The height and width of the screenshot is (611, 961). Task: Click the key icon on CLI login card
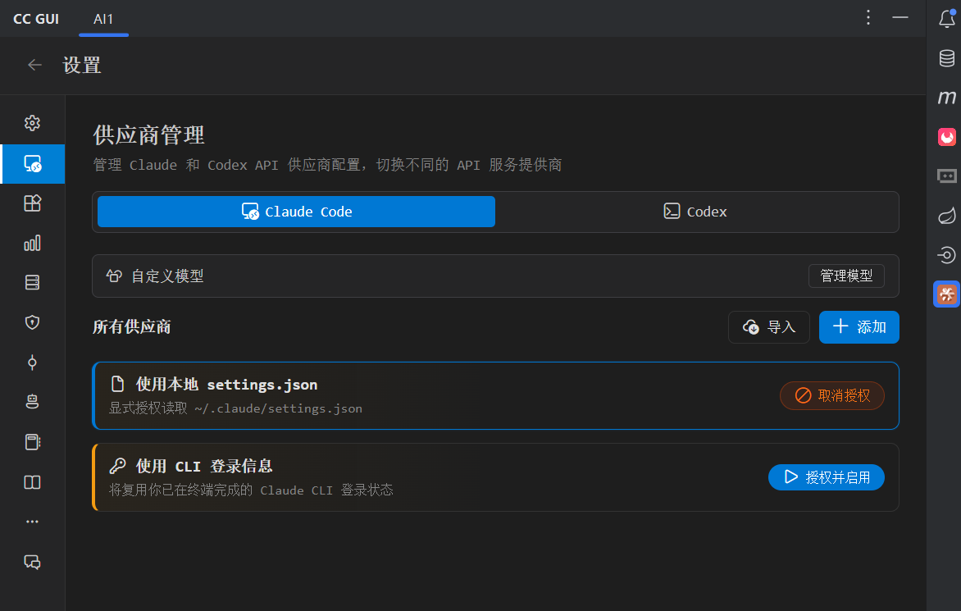[x=118, y=467]
